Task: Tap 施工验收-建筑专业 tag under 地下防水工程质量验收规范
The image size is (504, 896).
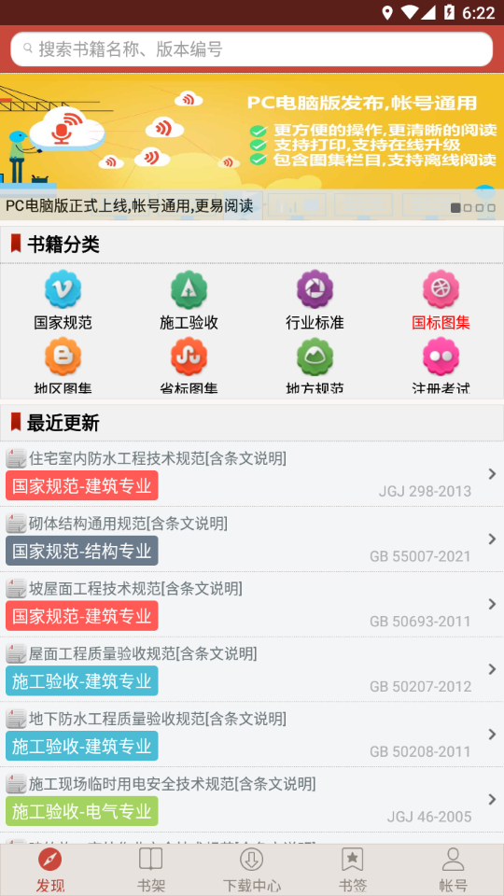Action: click(82, 747)
